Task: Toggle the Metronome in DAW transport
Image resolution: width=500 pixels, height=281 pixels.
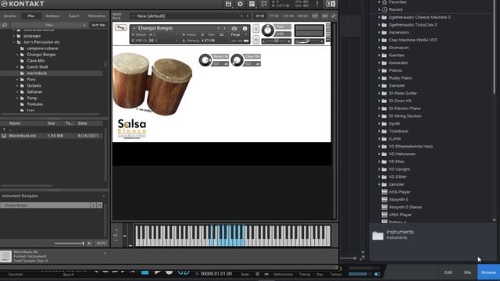Action: 283,274
